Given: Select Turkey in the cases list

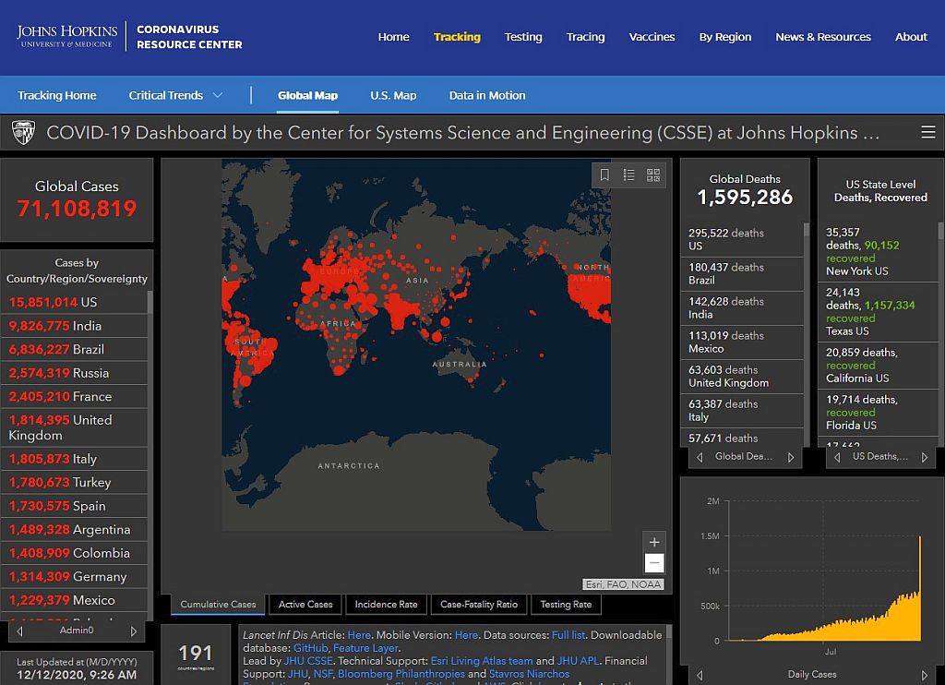Looking at the screenshot, I should pyautogui.click(x=74, y=483).
